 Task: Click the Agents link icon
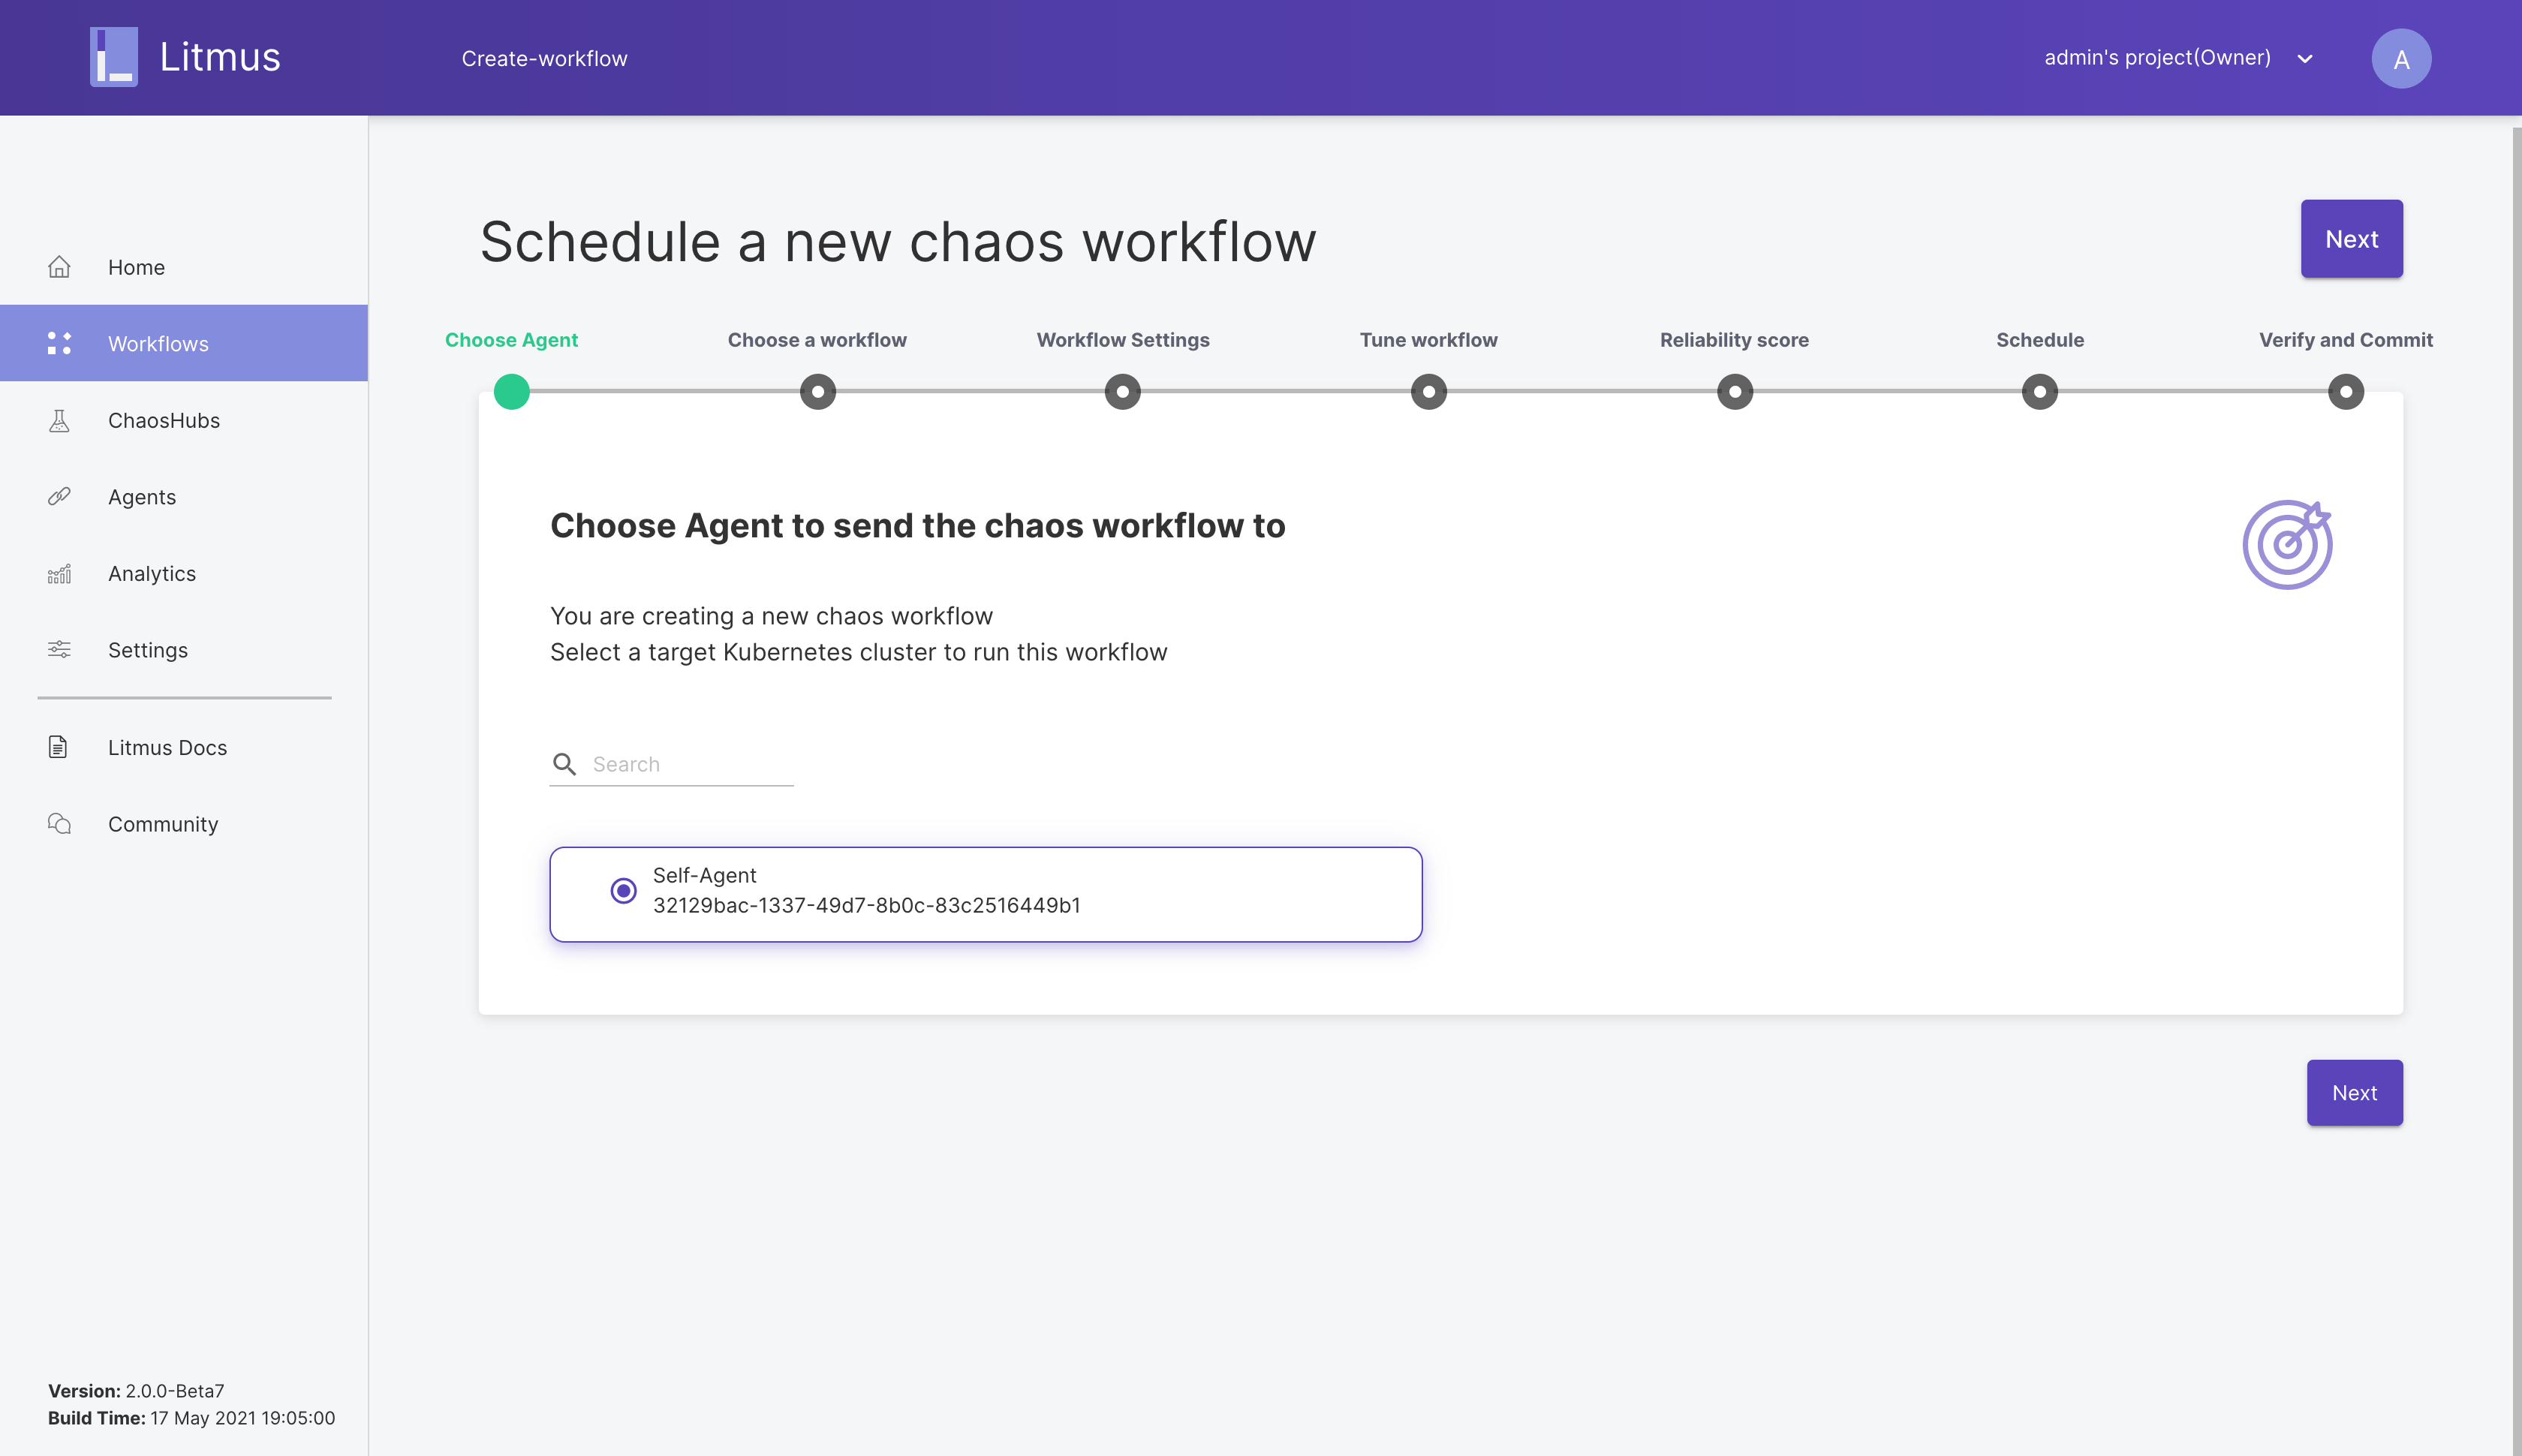click(x=59, y=497)
